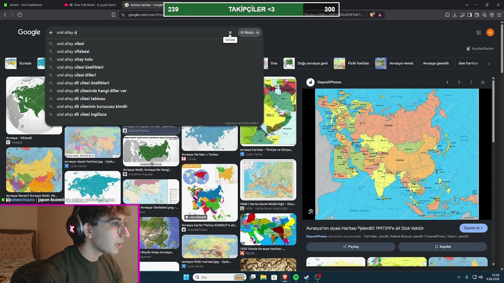Choose suggestion 'ural altay alfabesi'
The height and width of the screenshot is (283, 504).
(154, 51)
